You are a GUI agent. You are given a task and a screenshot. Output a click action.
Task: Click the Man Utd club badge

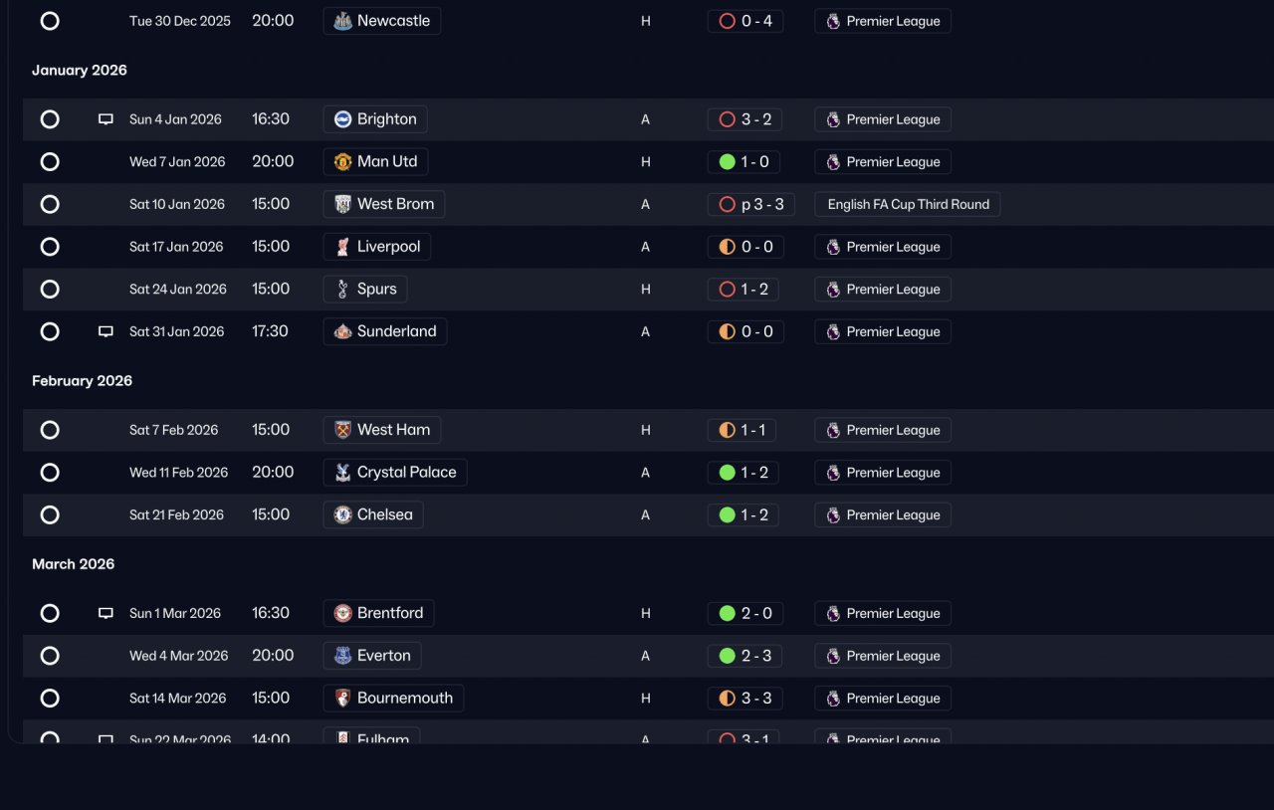click(x=342, y=162)
